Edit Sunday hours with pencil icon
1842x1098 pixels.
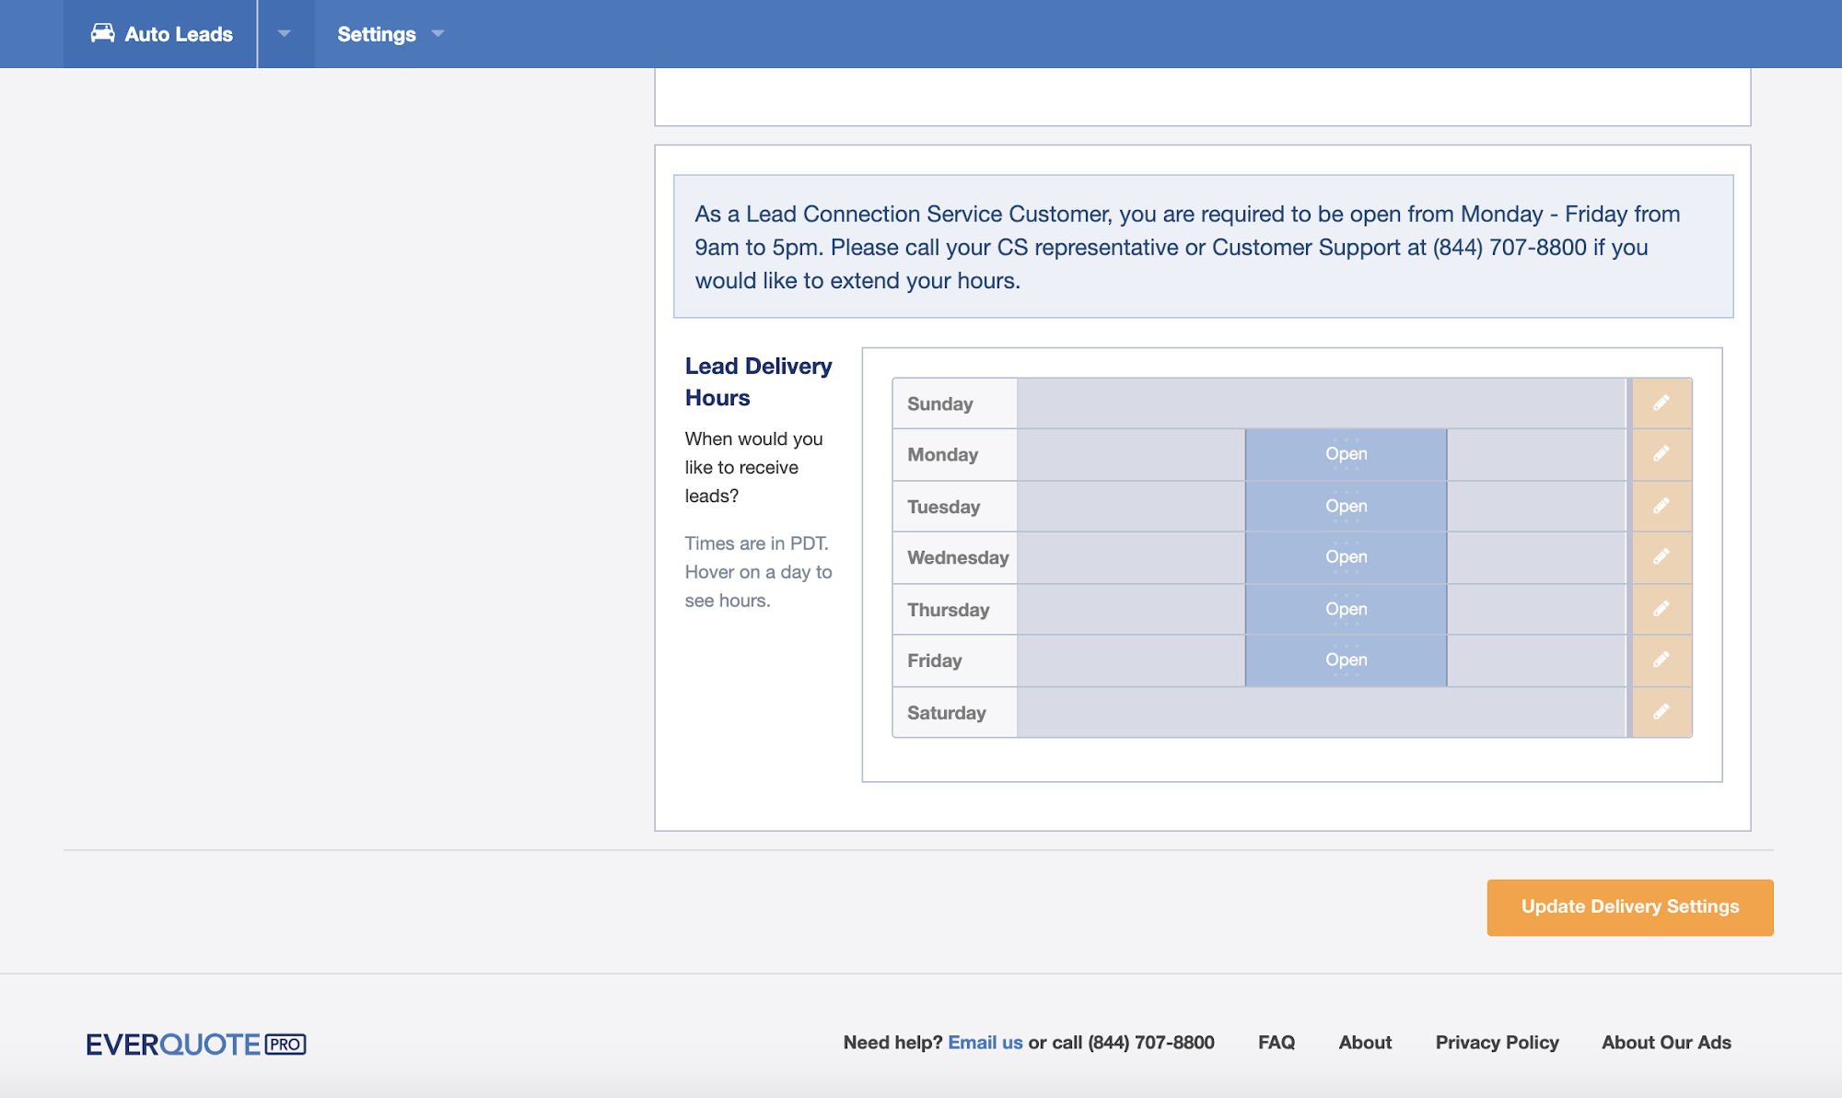click(x=1661, y=403)
